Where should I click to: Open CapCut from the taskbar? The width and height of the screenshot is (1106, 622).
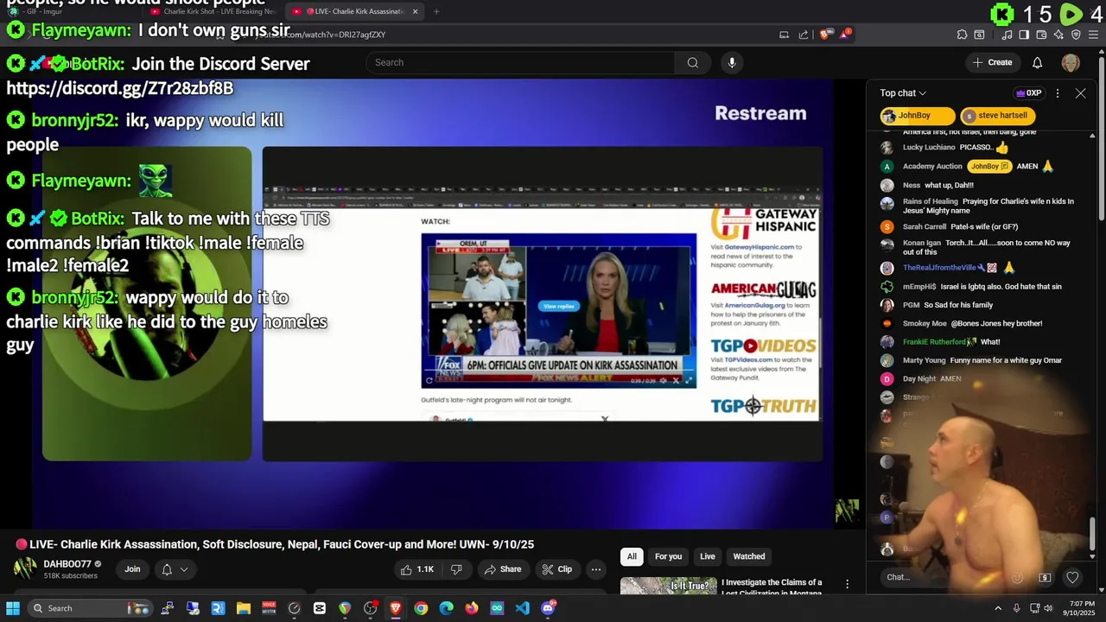pos(320,608)
